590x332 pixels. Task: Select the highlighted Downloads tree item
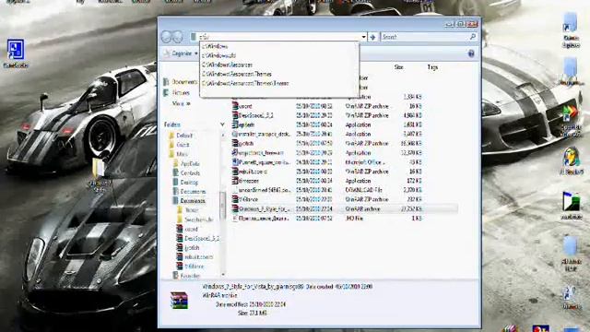pos(193,201)
